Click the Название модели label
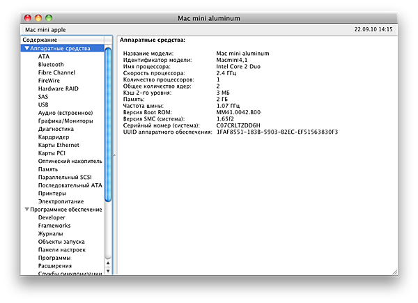 pos(148,54)
